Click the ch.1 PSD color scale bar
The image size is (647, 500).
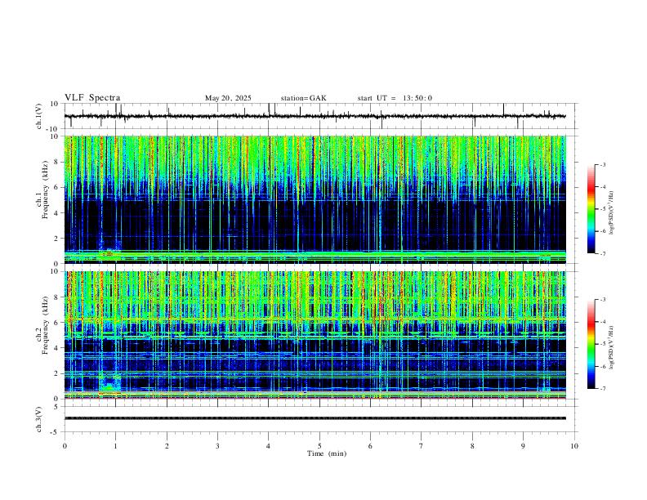pos(591,209)
